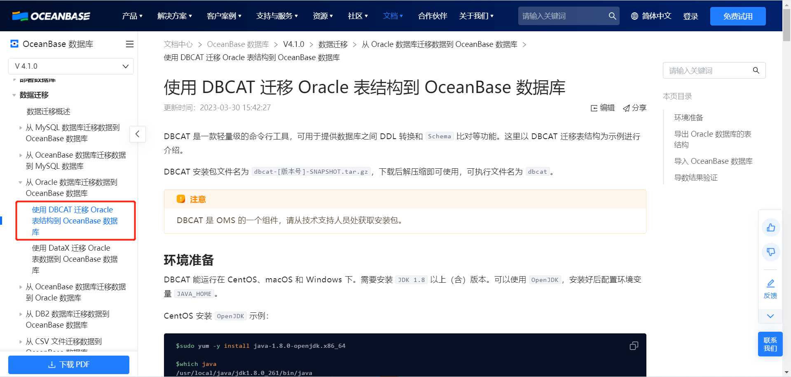Expand 从 MySQL 数据库迁移数据到 OceanBase item
The width and height of the screenshot is (791, 377).
[x=21, y=128]
